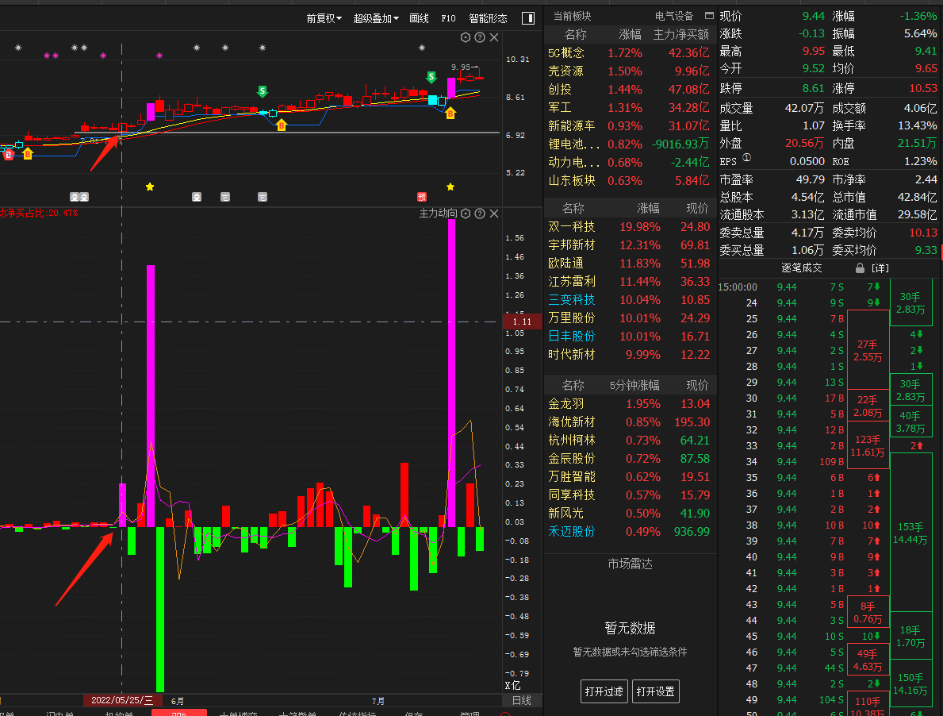This screenshot has width=943, height=716.
Task: Click the 市场雷达 panel title
Action: coord(630,564)
